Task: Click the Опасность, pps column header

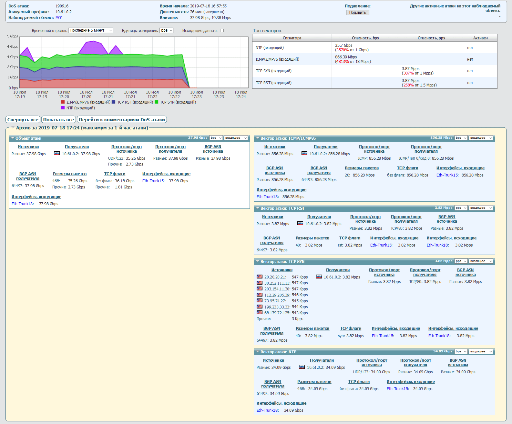Action: point(431,38)
